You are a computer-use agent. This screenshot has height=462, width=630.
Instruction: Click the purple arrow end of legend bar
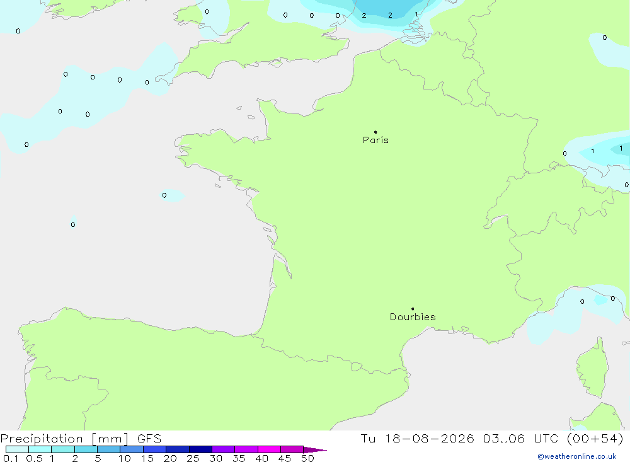click(x=315, y=450)
